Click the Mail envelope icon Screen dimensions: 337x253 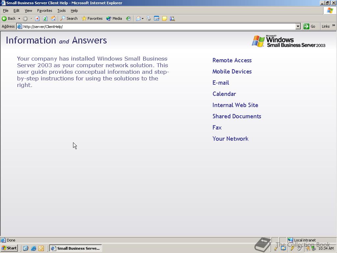tap(139, 18)
